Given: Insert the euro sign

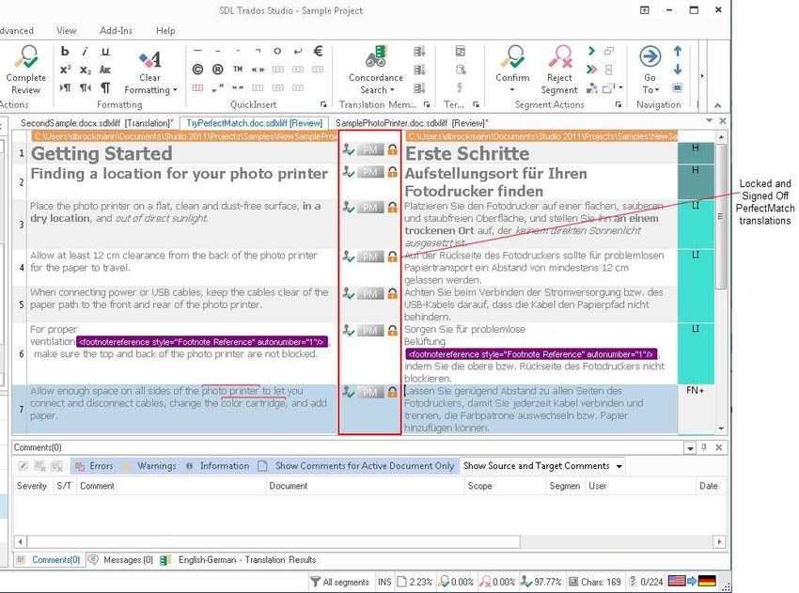Looking at the screenshot, I should 318,51.
